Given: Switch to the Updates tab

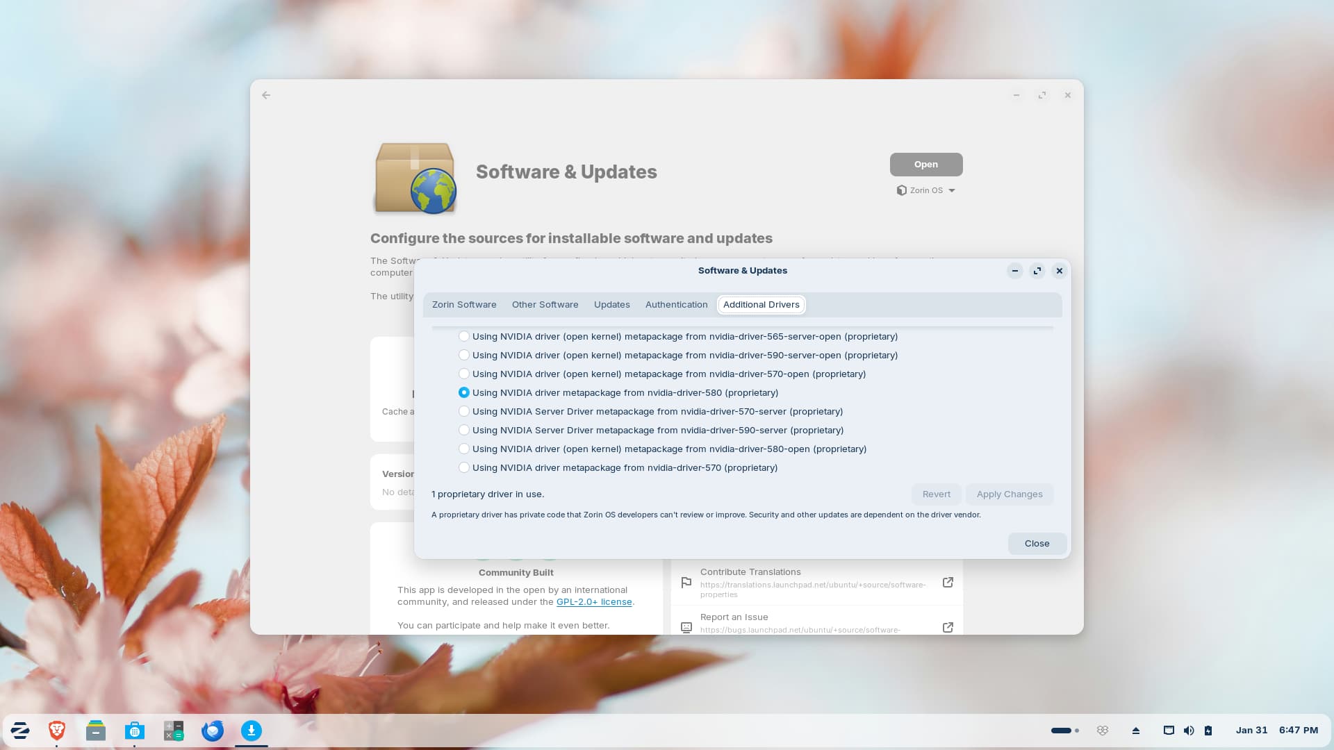Looking at the screenshot, I should click(x=611, y=305).
